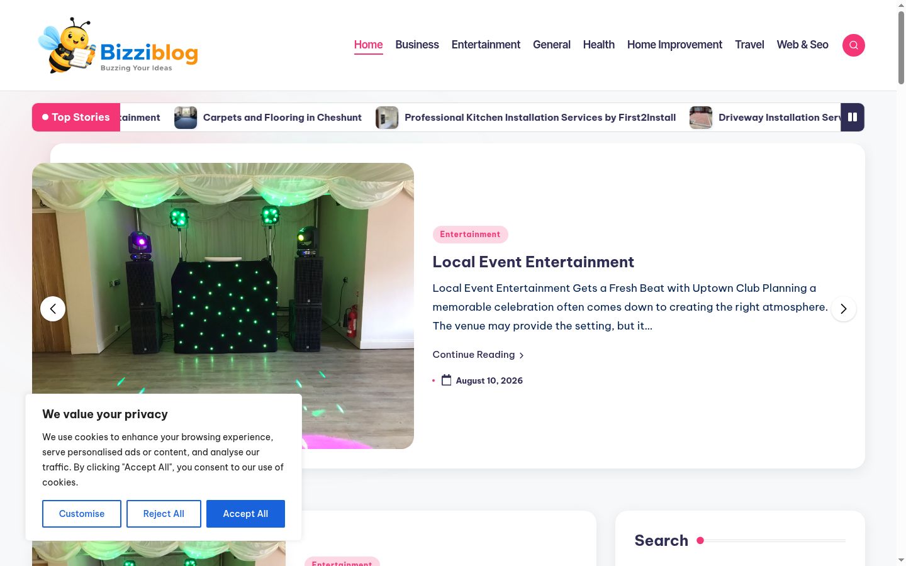
Task: Navigate to Home Improvement category
Action: point(674,45)
